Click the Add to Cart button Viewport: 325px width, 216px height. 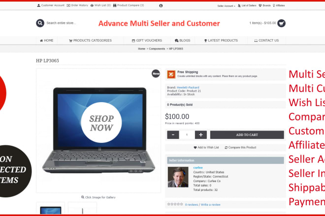point(247,135)
